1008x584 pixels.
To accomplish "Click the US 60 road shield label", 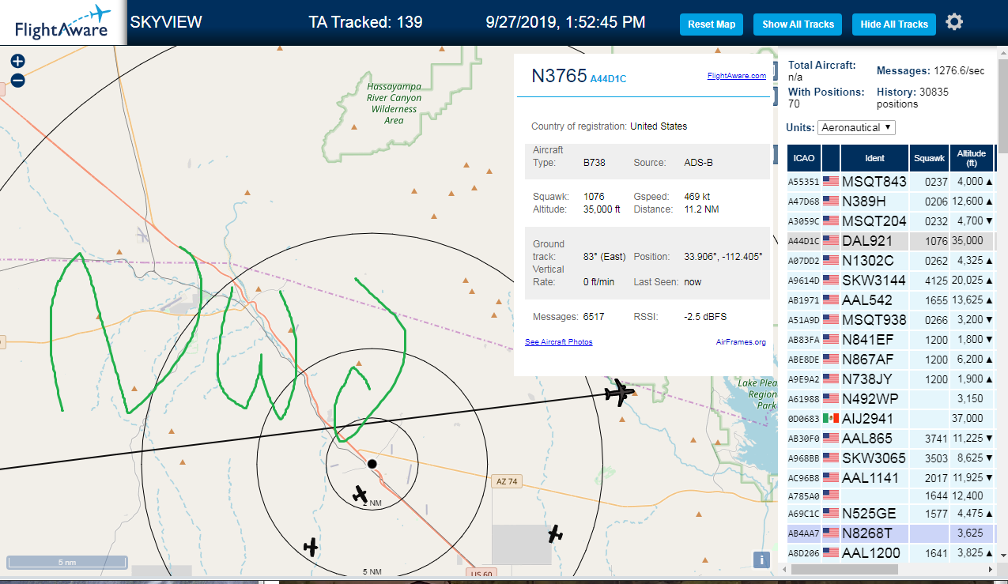I will [480, 574].
